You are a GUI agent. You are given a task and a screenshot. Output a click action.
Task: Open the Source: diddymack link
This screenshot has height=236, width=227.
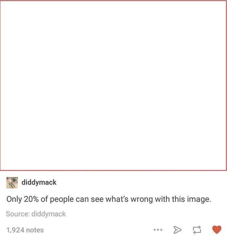36,214
